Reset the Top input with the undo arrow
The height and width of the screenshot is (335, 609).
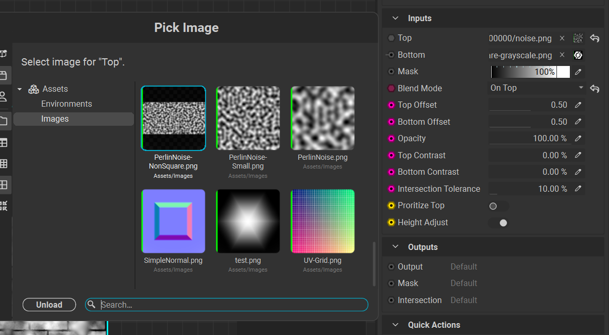coord(595,38)
